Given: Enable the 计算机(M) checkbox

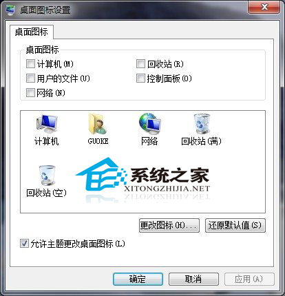Looking at the screenshot, I should click(x=30, y=64).
